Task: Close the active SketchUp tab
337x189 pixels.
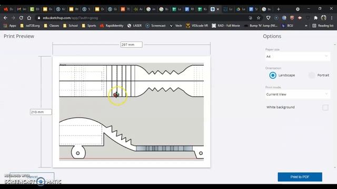Action: click(x=217, y=9)
